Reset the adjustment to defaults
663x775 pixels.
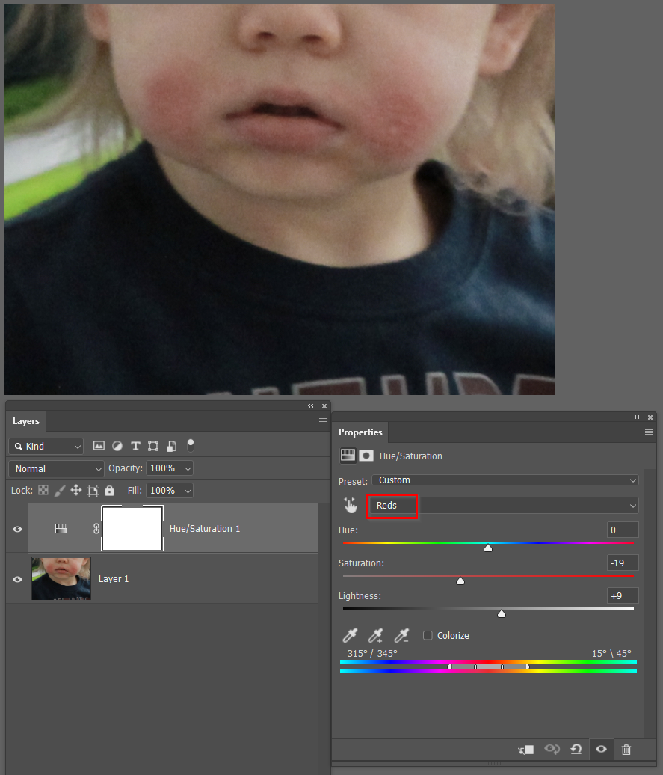[576, 749]
